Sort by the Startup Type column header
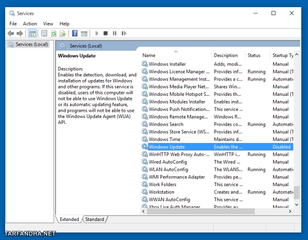Image resolution: width=308 pixels, height=240 pixels. [x=282, y=55]
